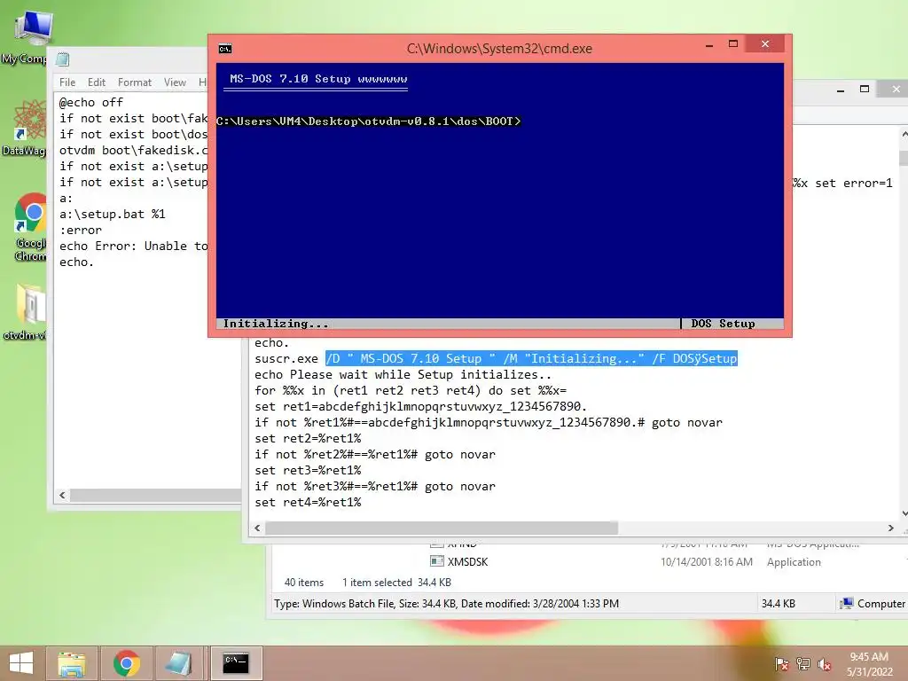Minimize the cmd.exe window
908x681 pixels.
click(x=709, y=44)
